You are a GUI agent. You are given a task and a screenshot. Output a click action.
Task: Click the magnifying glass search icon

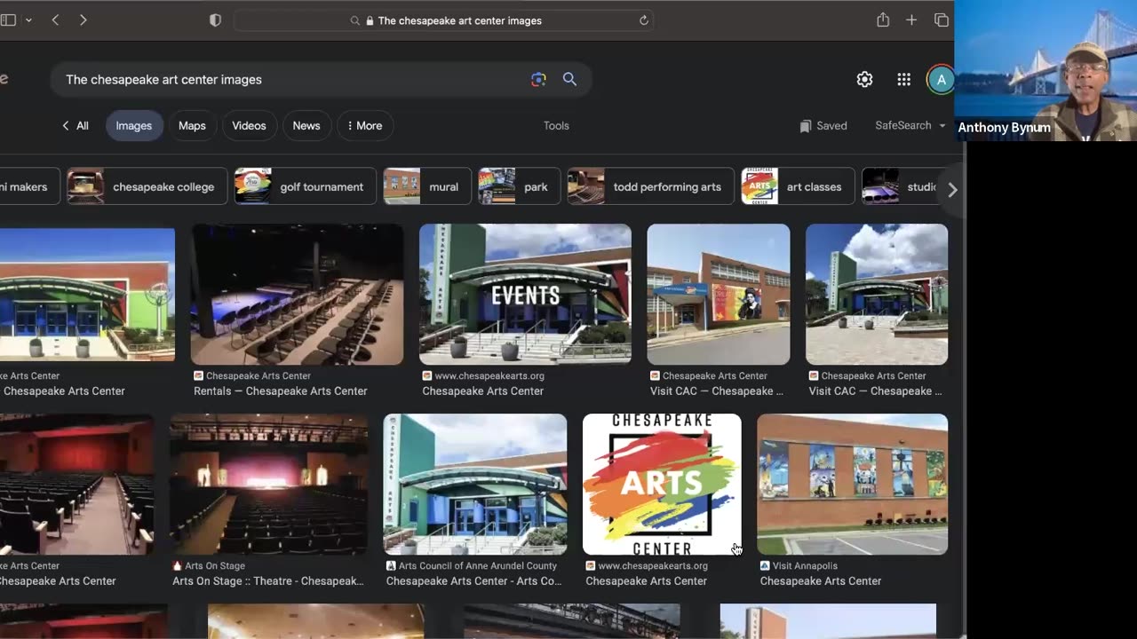[x=569, y=80]
